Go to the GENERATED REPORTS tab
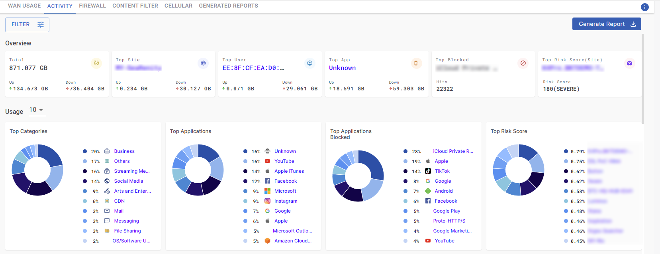The height and width of the screenshot is (254, 660). [x=228, y=6]
